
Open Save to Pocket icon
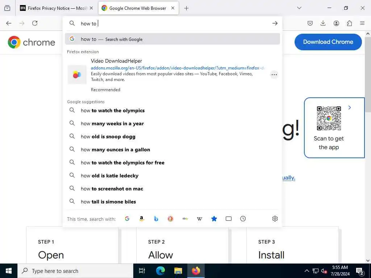point(310,23)
